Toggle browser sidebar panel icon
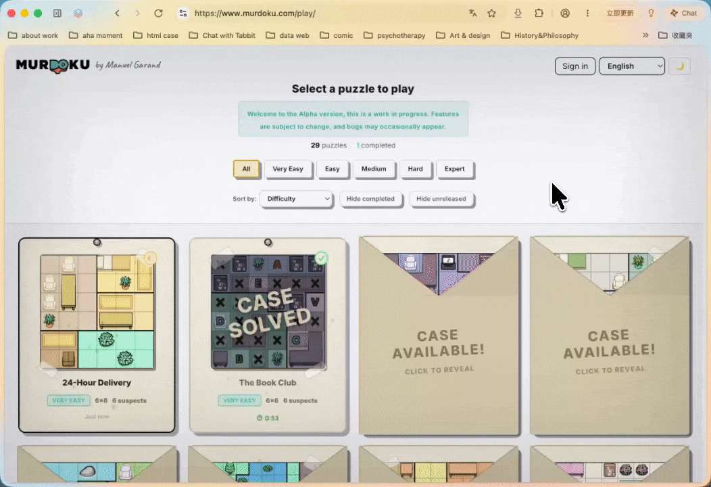This screenshot has height=487, width=711. pyautogui.click(x=57, y=13)
